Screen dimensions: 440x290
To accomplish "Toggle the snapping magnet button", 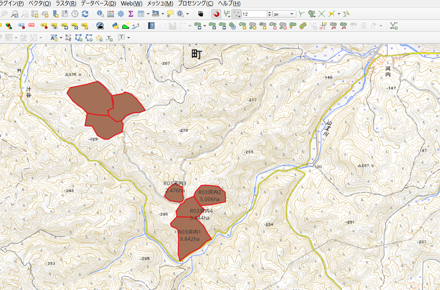I will click(216, 14).
